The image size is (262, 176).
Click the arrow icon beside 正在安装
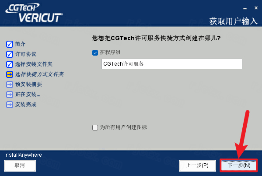(x=10, y=95)
